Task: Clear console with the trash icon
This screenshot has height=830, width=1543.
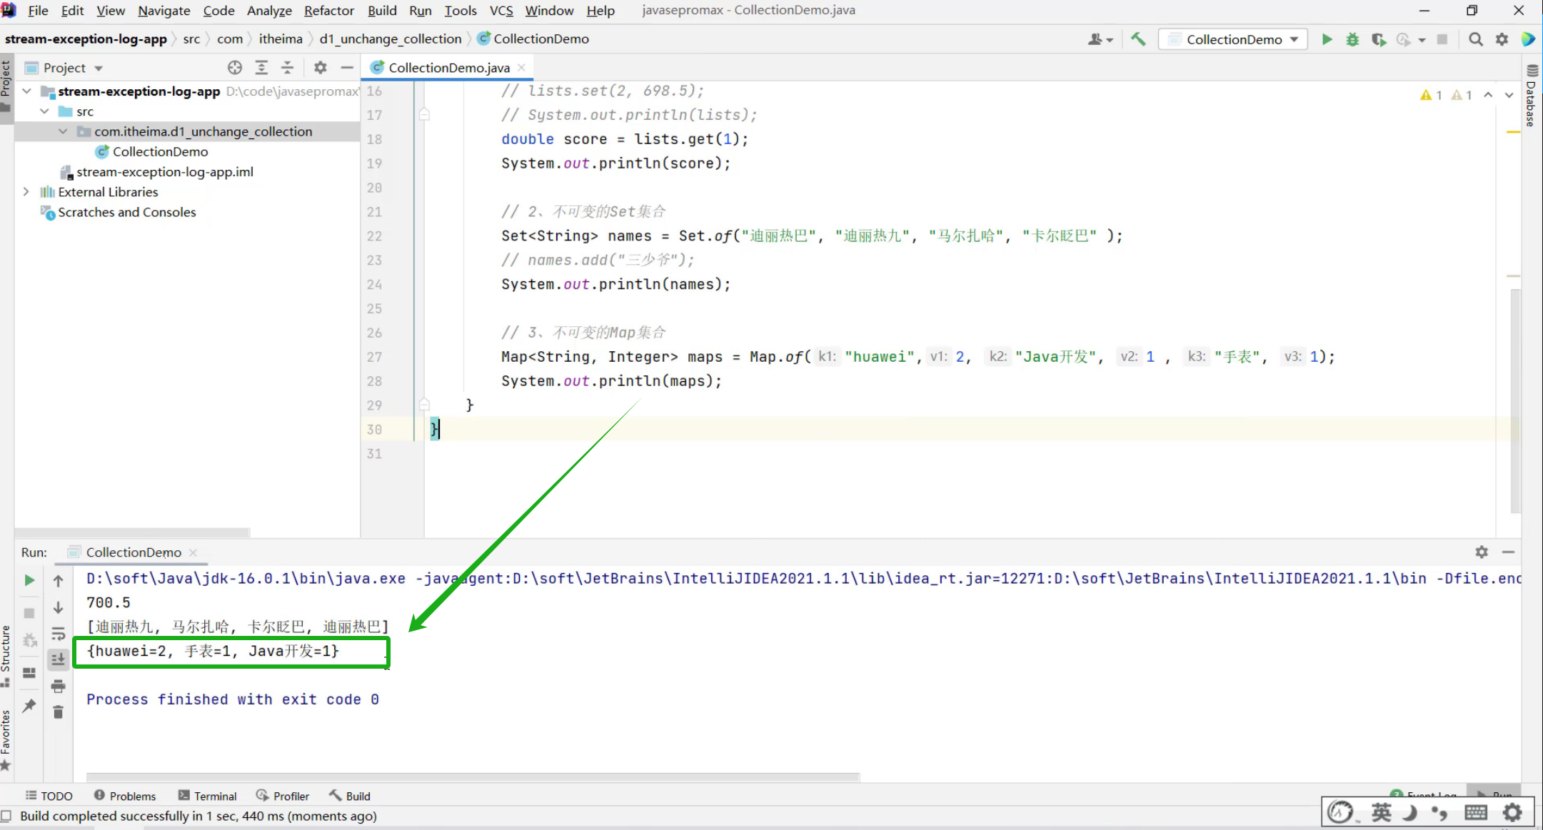Action: [59, 712]
